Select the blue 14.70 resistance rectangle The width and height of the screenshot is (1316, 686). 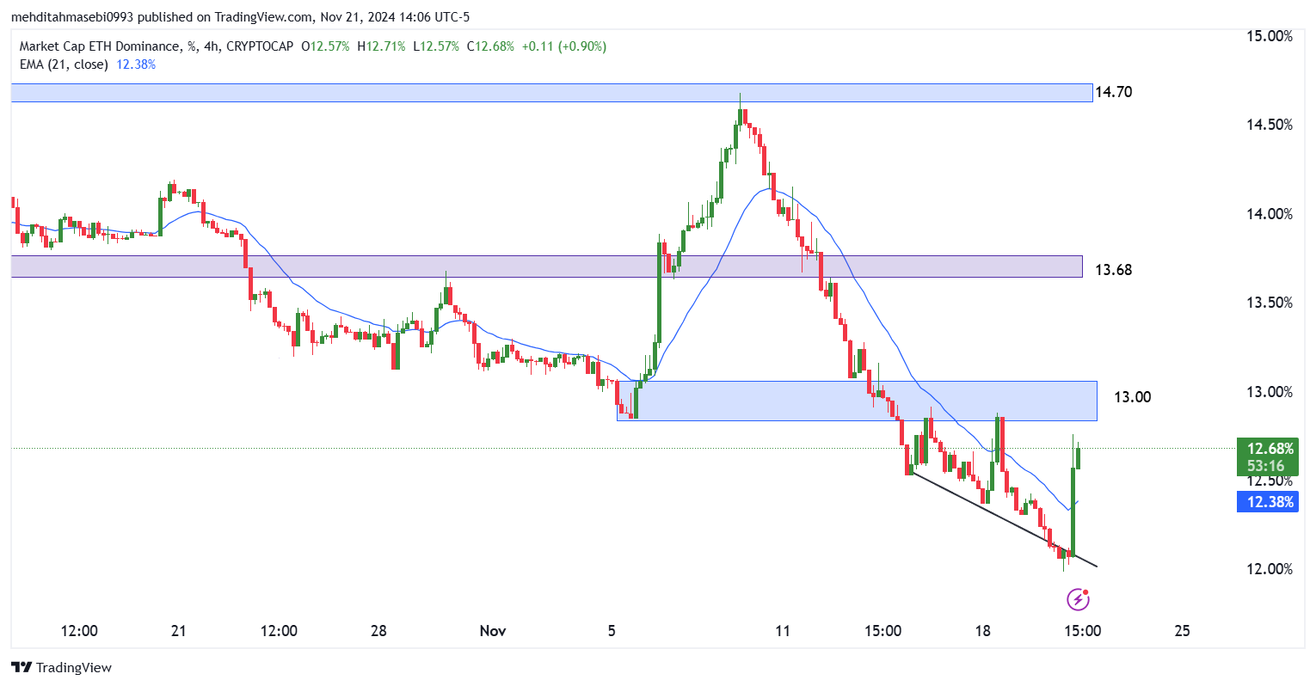point(551,93)
